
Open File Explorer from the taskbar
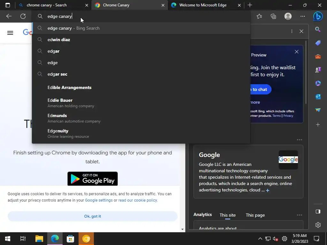[x=39, y=239]
